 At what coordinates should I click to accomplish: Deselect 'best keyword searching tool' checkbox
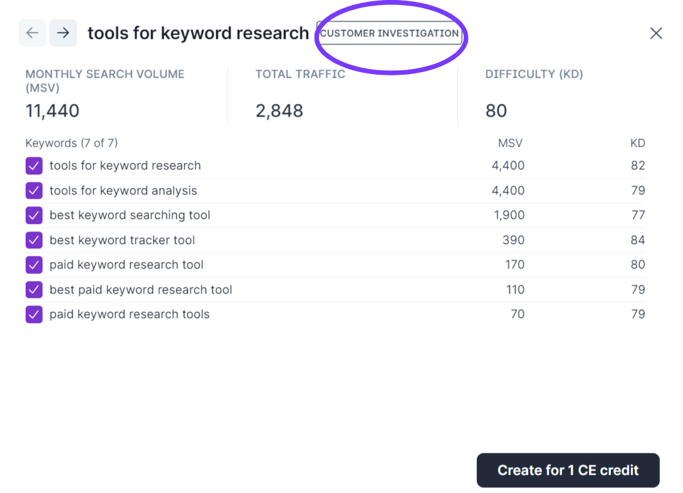click(34, 215)
